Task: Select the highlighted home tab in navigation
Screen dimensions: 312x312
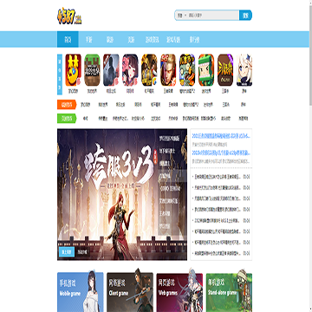Action: (x=68, y=39)
